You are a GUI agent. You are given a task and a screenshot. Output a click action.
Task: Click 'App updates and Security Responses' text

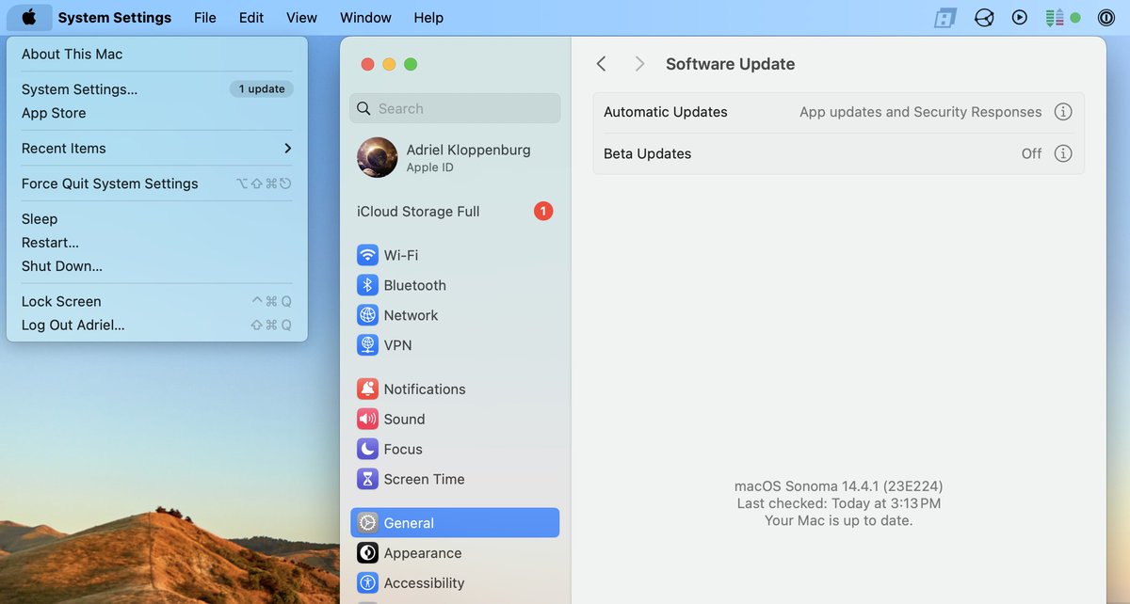tap(921, 112)
